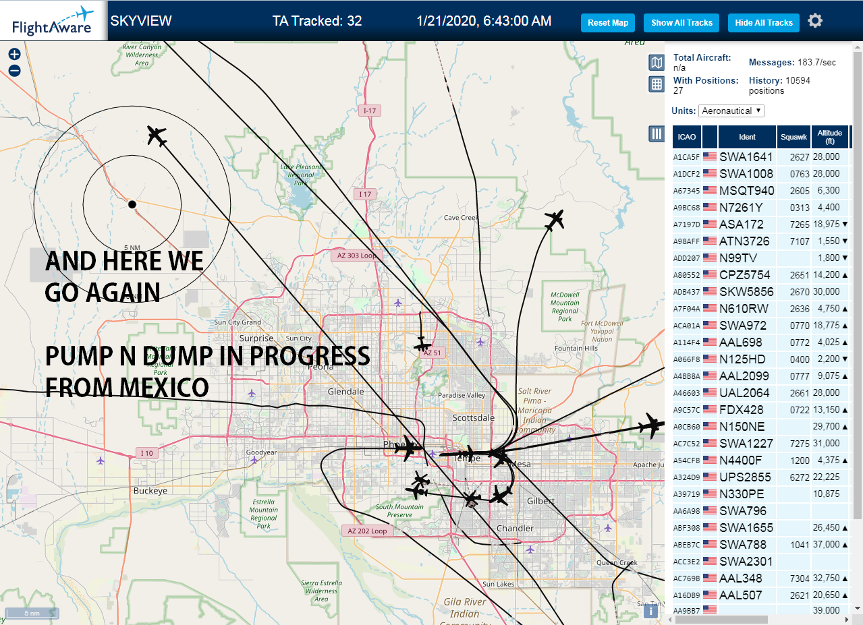
Task: Toggle the sidebar columns icon
Action: click(657, 133)
